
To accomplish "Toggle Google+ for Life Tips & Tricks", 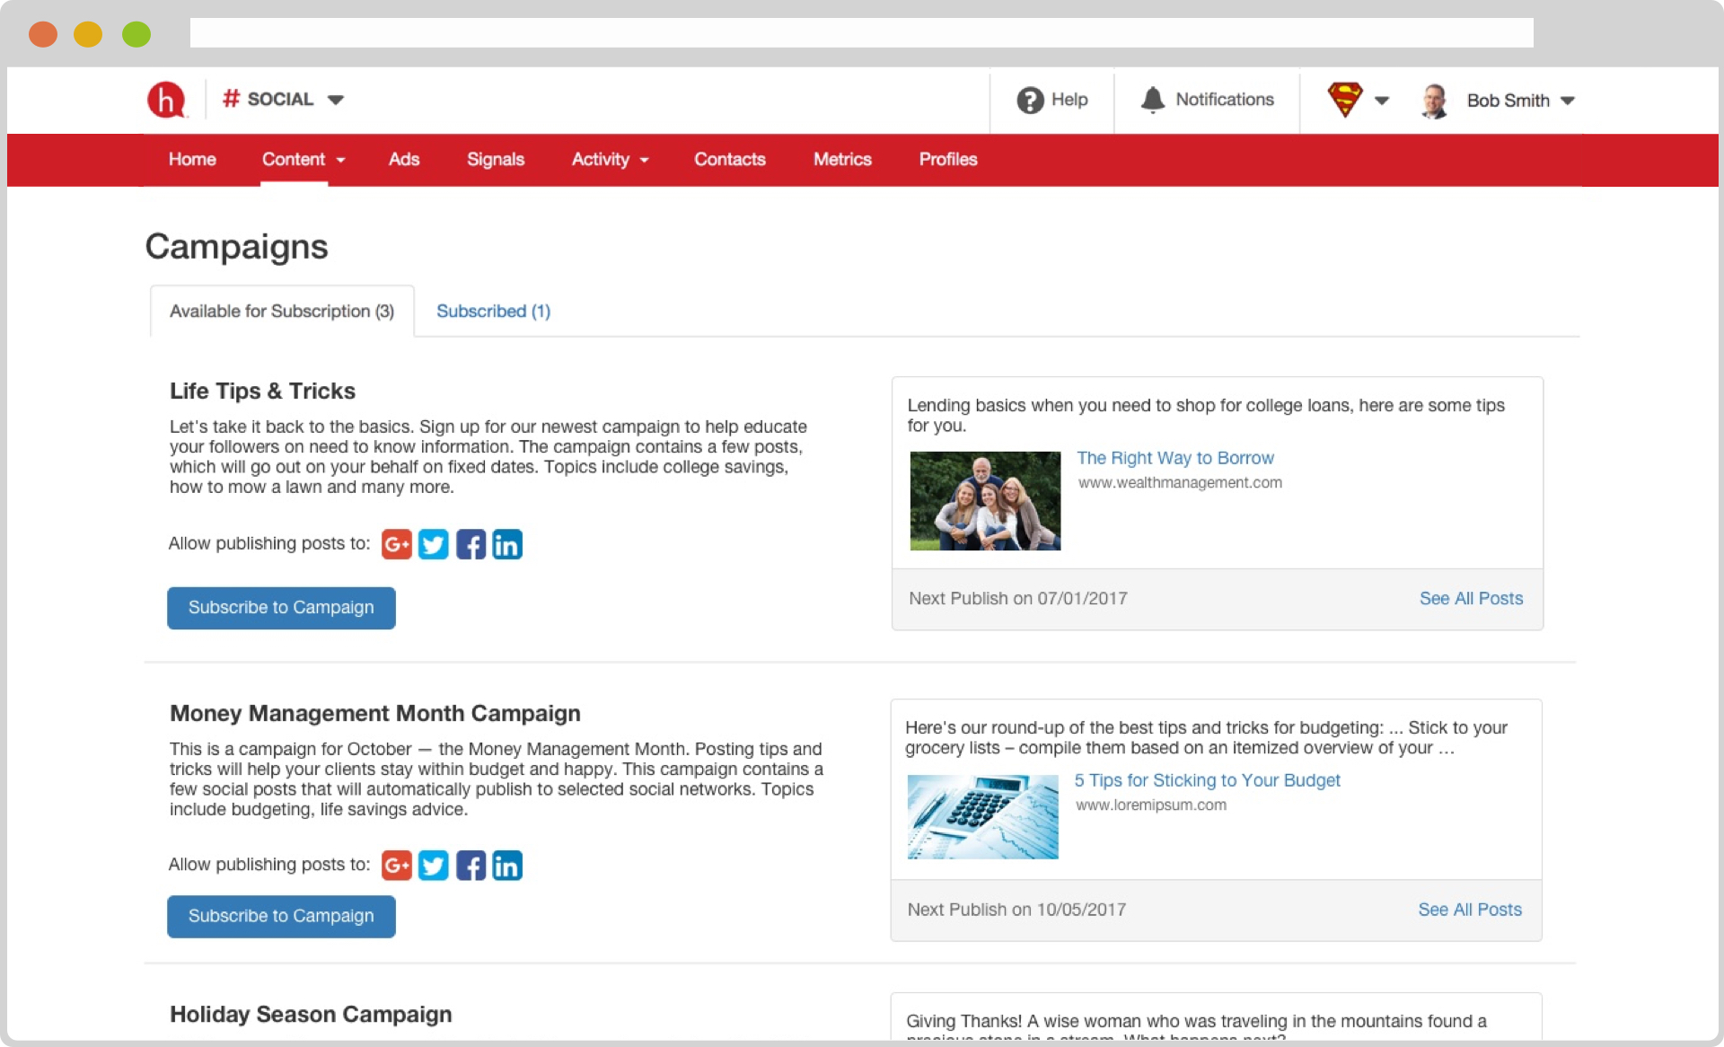I will [x=397, y=544].
